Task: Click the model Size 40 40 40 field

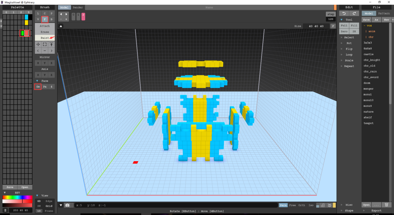Action: [x=317, y=26]
